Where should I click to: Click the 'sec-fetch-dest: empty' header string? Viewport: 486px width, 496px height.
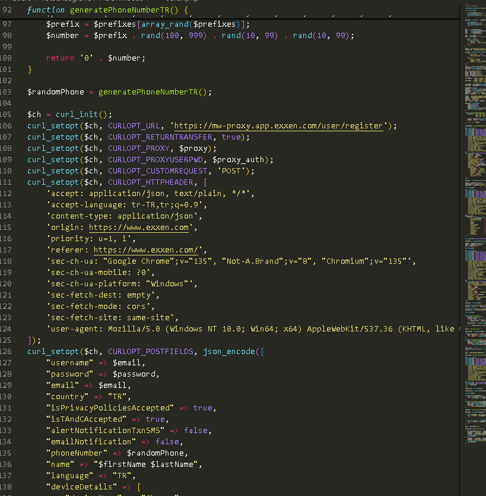[x=101, y=295]
